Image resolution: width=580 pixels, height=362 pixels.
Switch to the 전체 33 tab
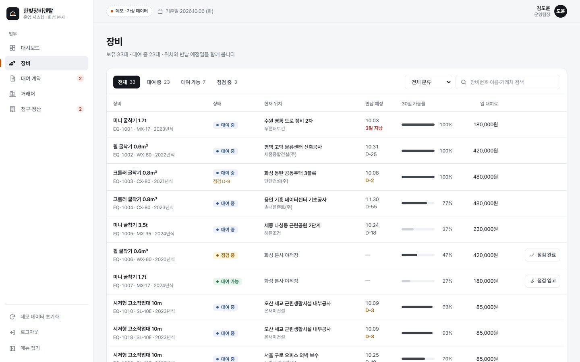[x=126, y=82]
